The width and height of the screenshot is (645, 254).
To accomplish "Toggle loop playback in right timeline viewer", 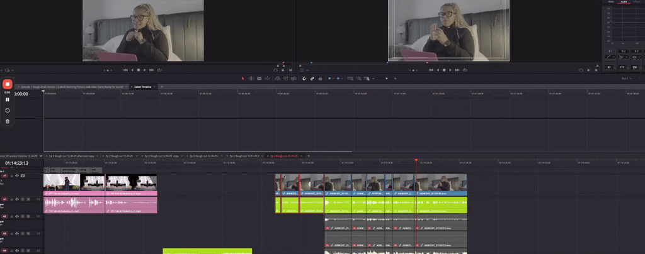I will click(465, 70).
